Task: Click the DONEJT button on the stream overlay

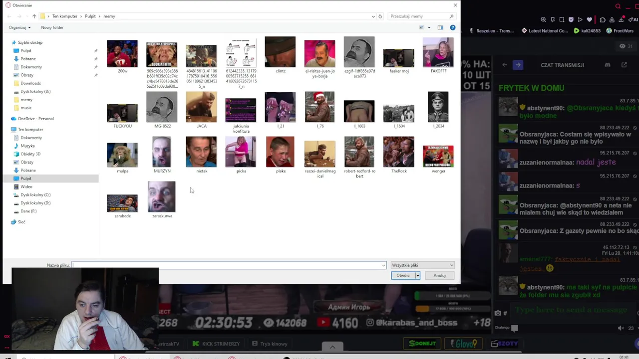Action: point(422,344)
